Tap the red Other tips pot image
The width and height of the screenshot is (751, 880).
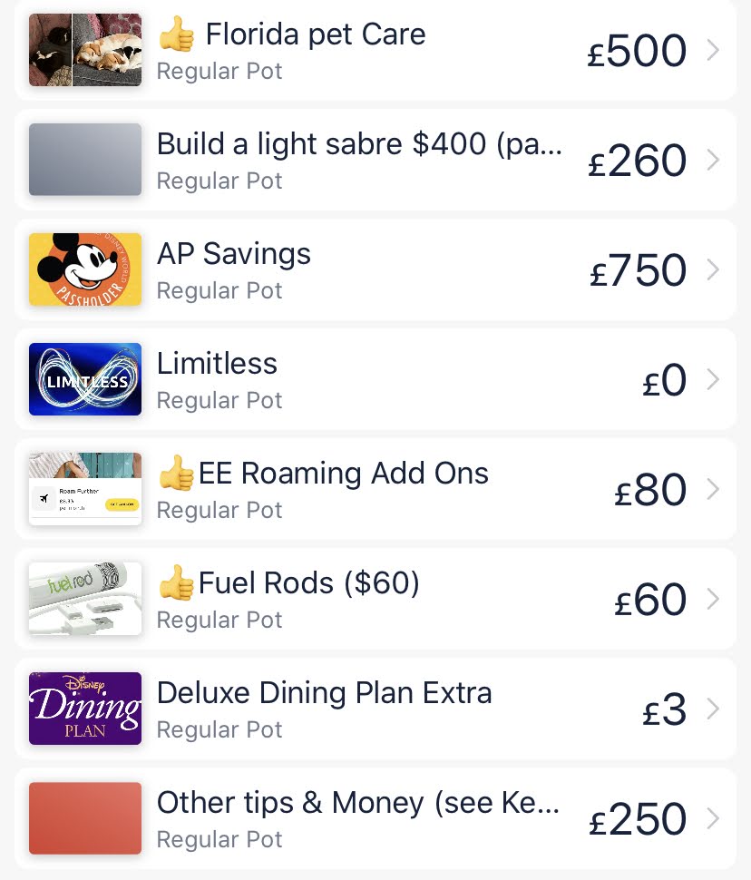85,818
